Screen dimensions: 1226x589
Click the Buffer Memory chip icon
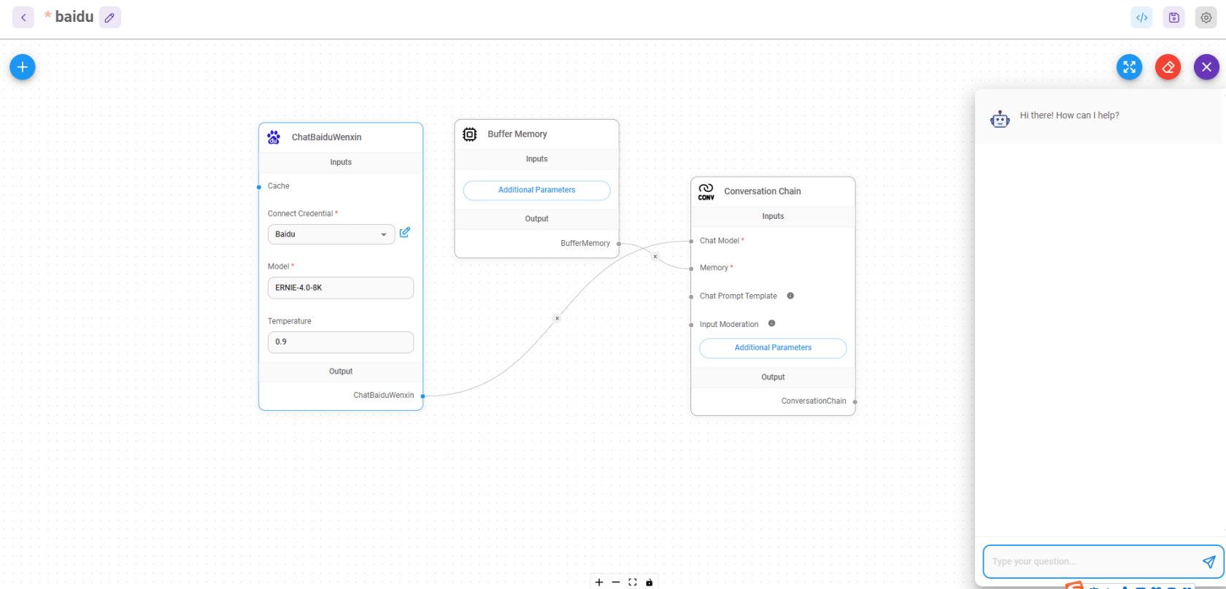(x=470, y=134)
